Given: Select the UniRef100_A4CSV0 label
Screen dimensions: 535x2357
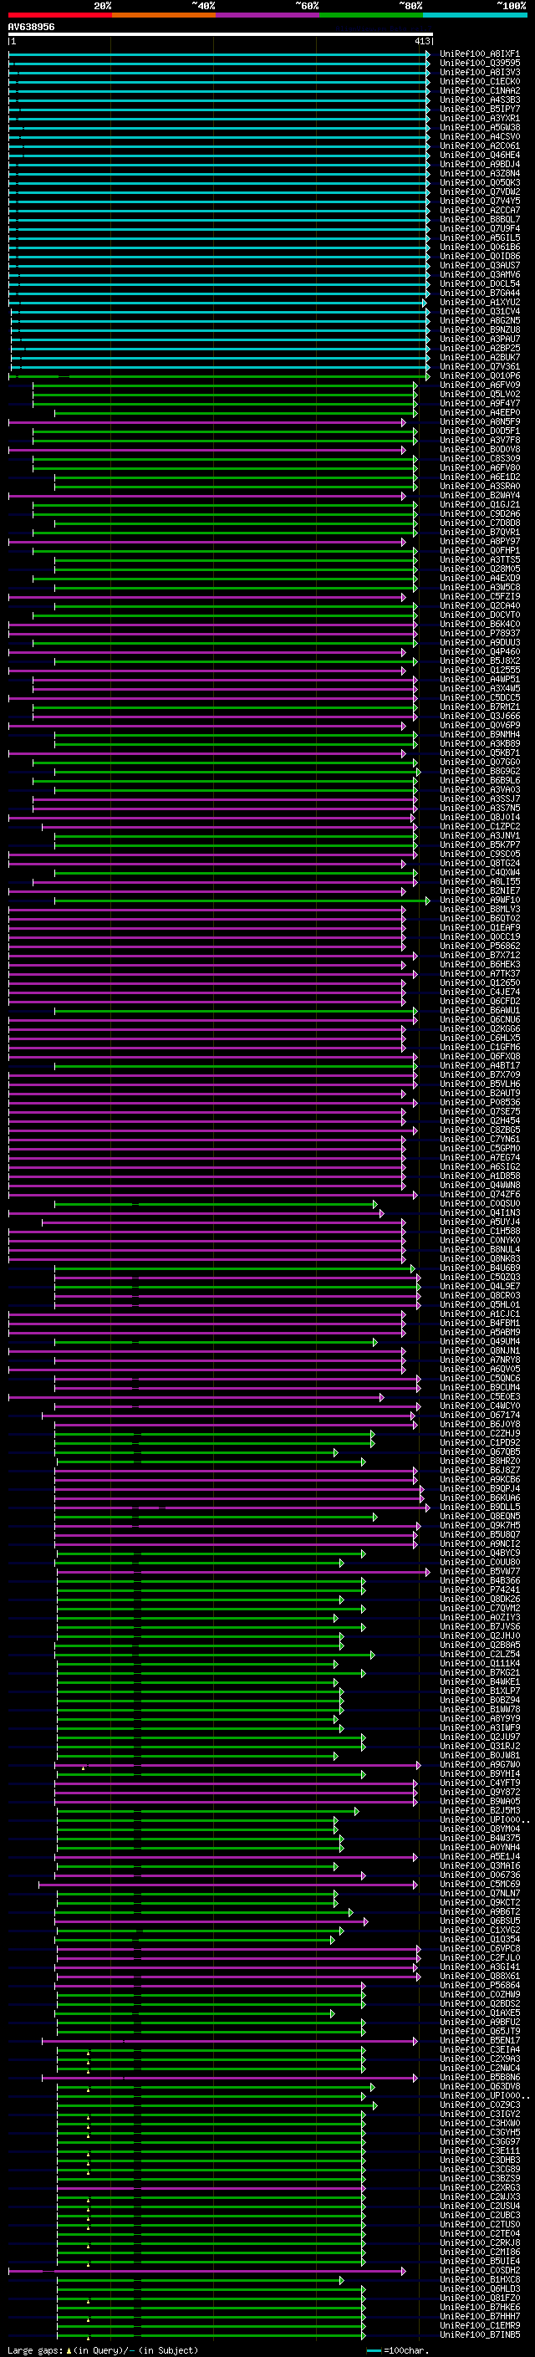Looking at the screenshot, I should pyautogui.click(x=479, y=136).
